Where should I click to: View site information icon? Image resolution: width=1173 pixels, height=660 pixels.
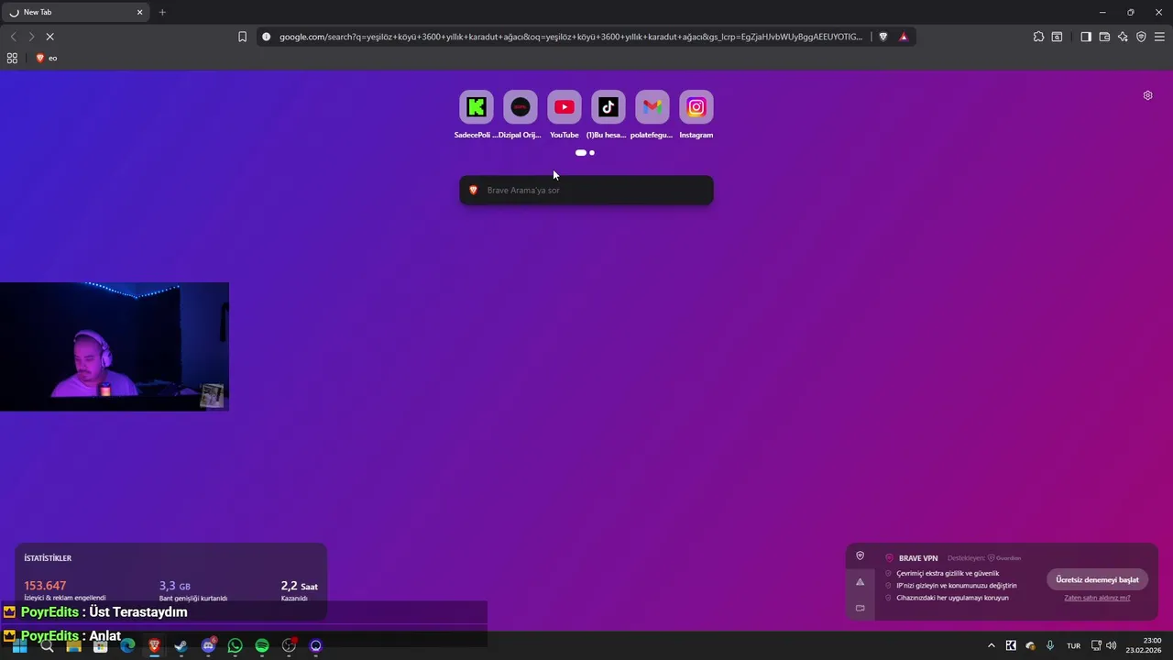coord(267,37)
